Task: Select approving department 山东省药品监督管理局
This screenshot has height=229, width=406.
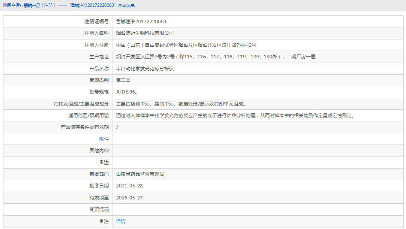Action: pyautogui.click(x=140, y=174)
